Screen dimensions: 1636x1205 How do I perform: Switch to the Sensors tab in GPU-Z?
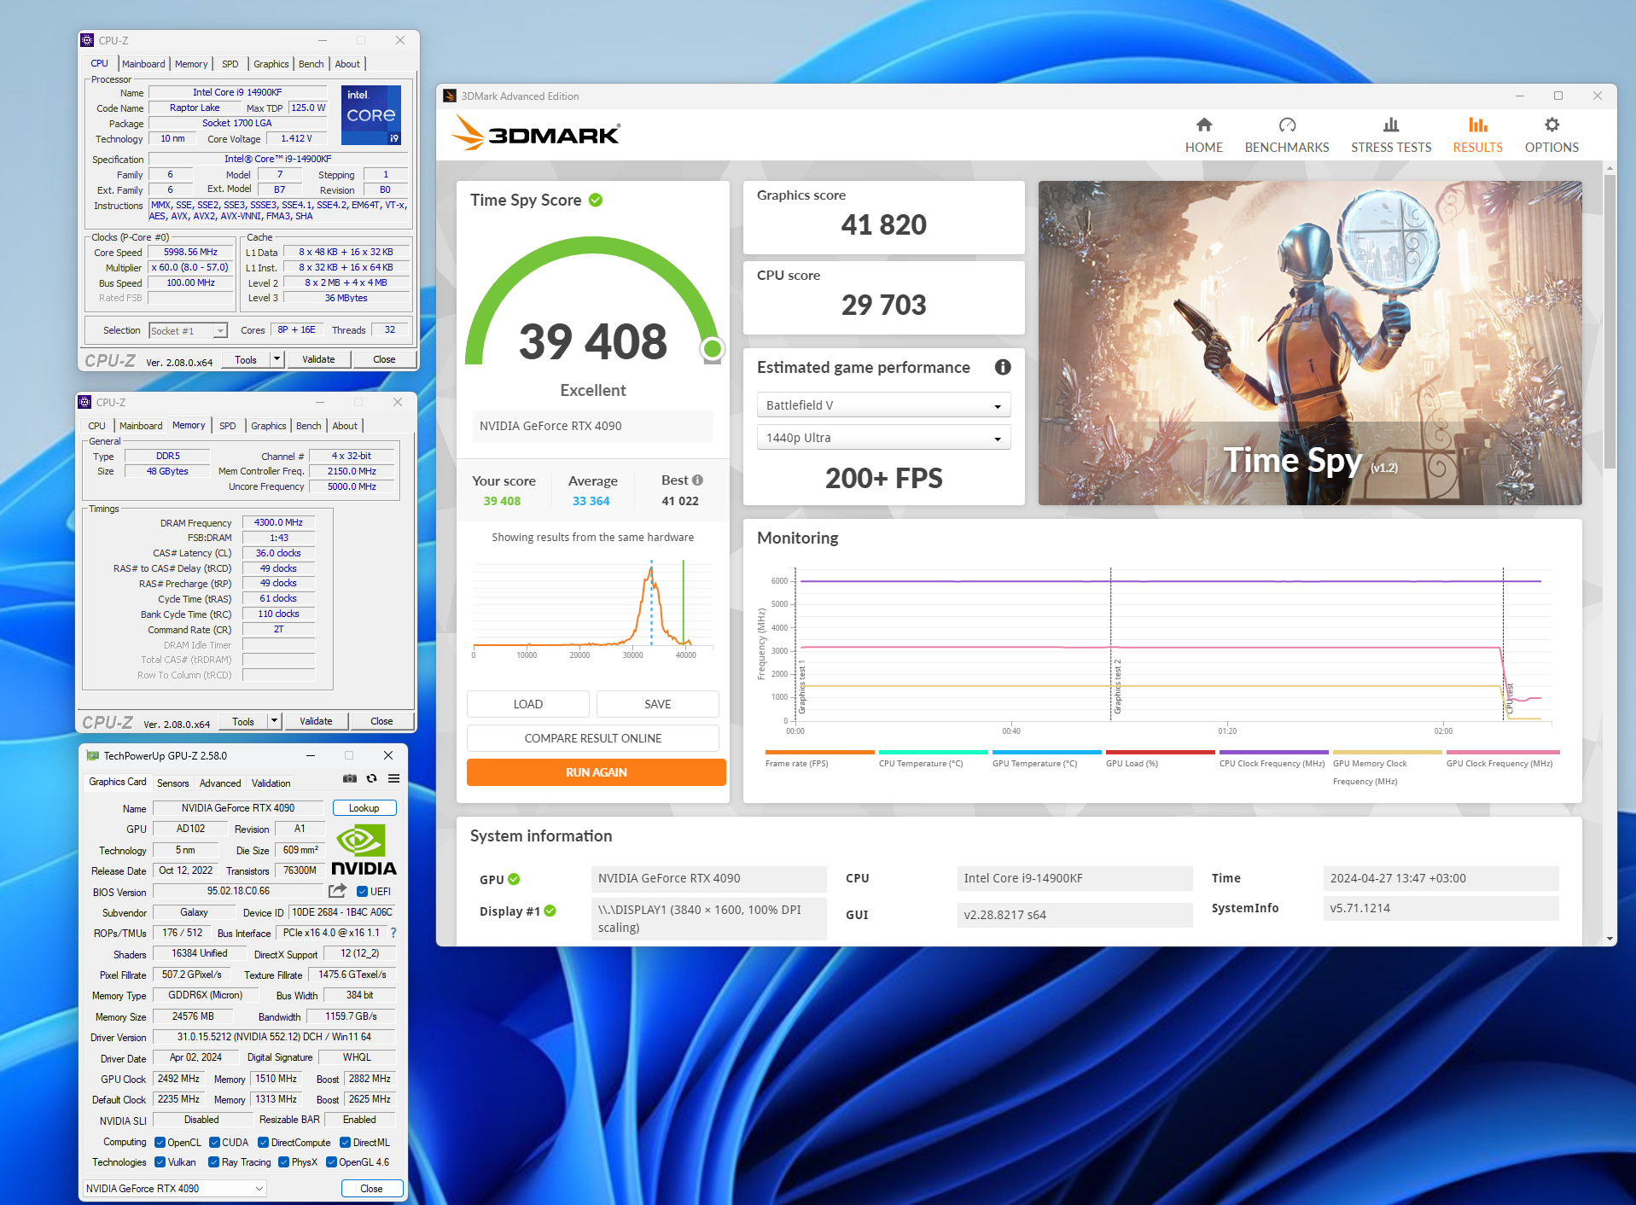(173, 783)
